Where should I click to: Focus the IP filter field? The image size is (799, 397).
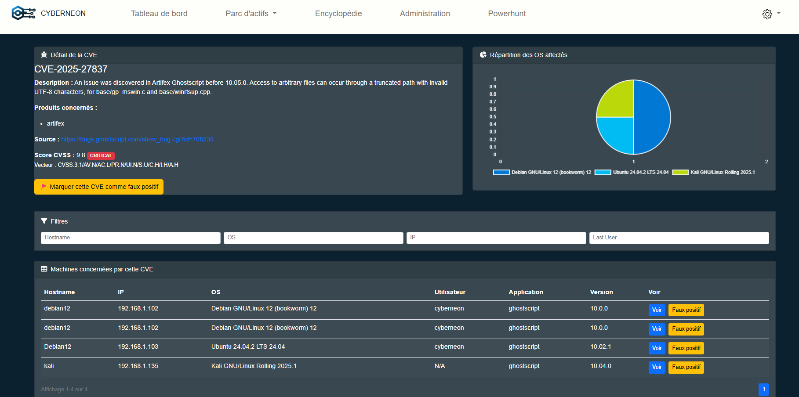point(496,238)
